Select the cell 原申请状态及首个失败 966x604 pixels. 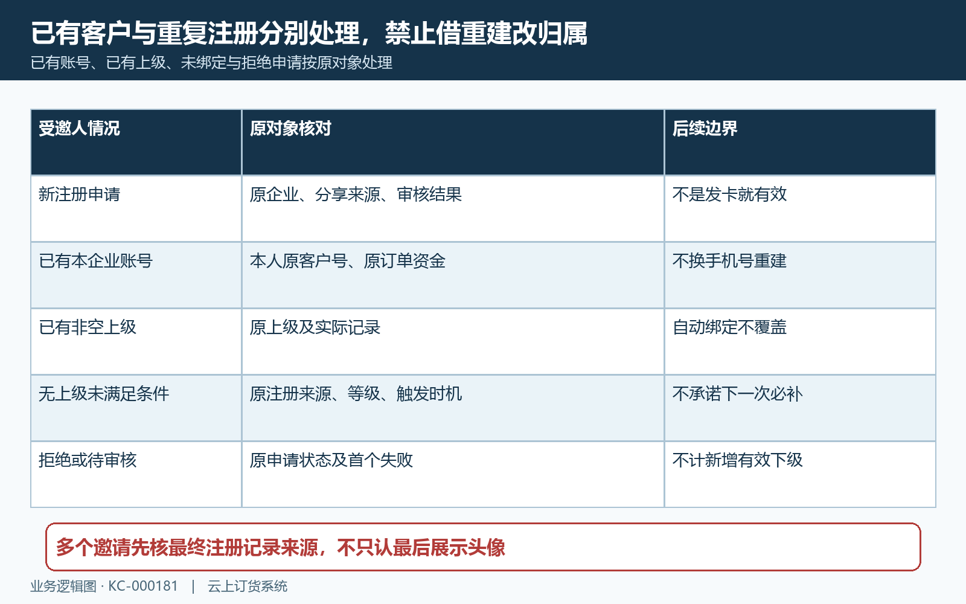453,475
